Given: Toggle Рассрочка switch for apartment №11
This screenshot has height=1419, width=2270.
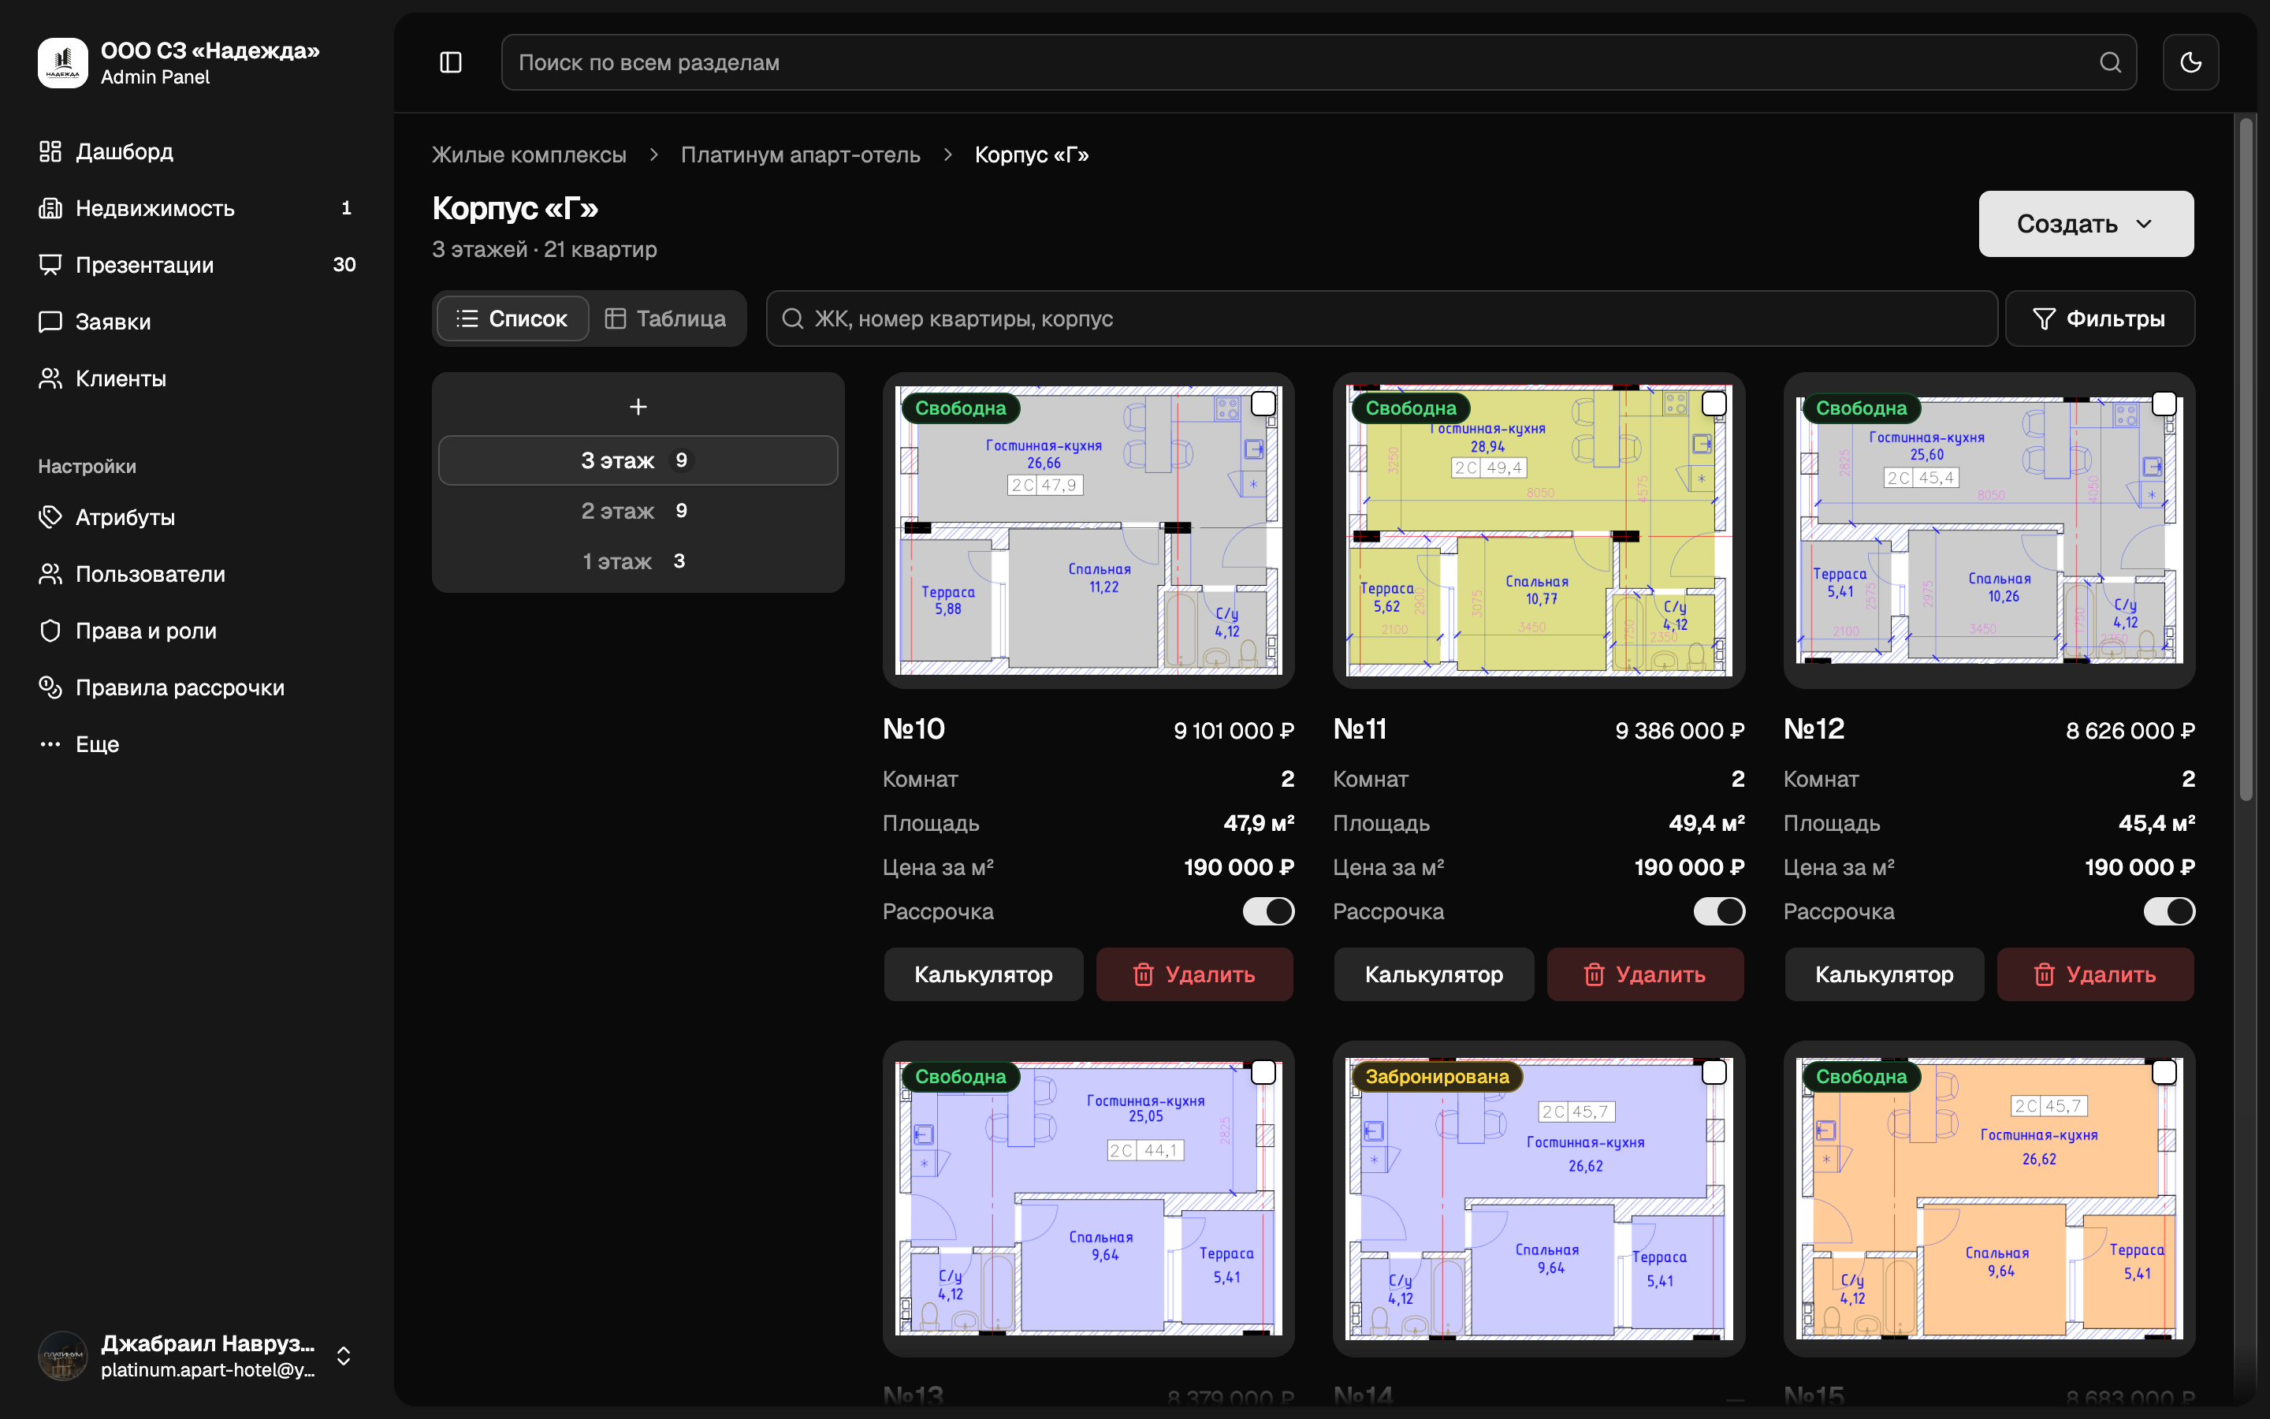Looking at the screenshot, I should click(1718, 911).
